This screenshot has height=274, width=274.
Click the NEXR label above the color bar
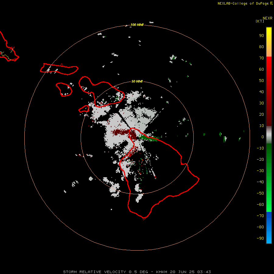point(268,18)
